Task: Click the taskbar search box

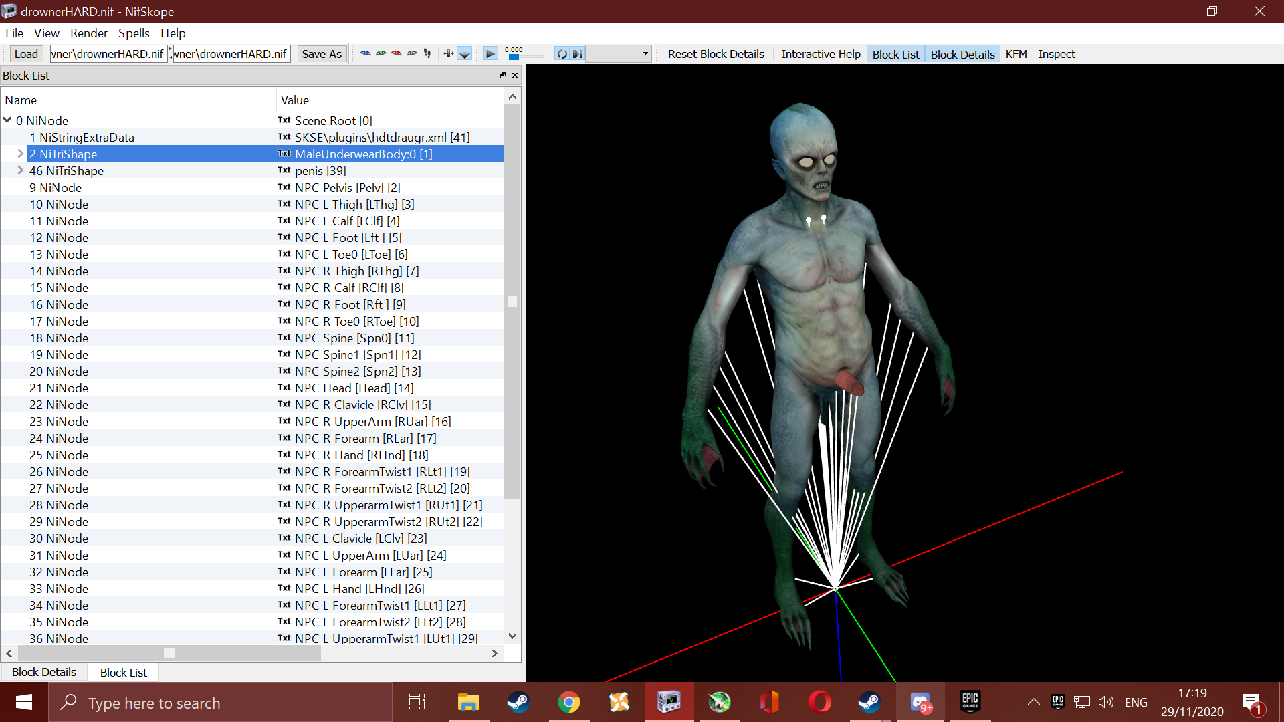Action: [x=221, y=702]
